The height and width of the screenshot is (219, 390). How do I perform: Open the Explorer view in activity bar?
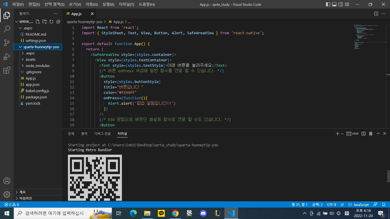click(x=7, y=15)
